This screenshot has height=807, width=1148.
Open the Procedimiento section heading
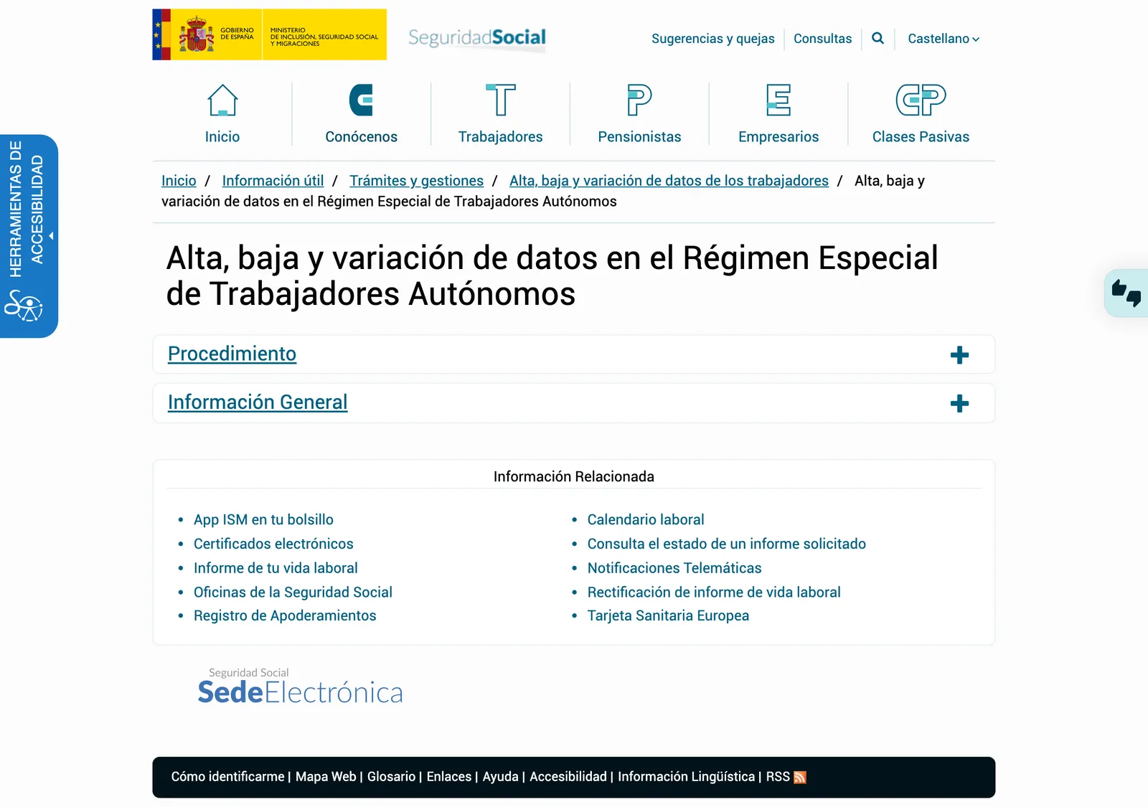pos(232,354)
